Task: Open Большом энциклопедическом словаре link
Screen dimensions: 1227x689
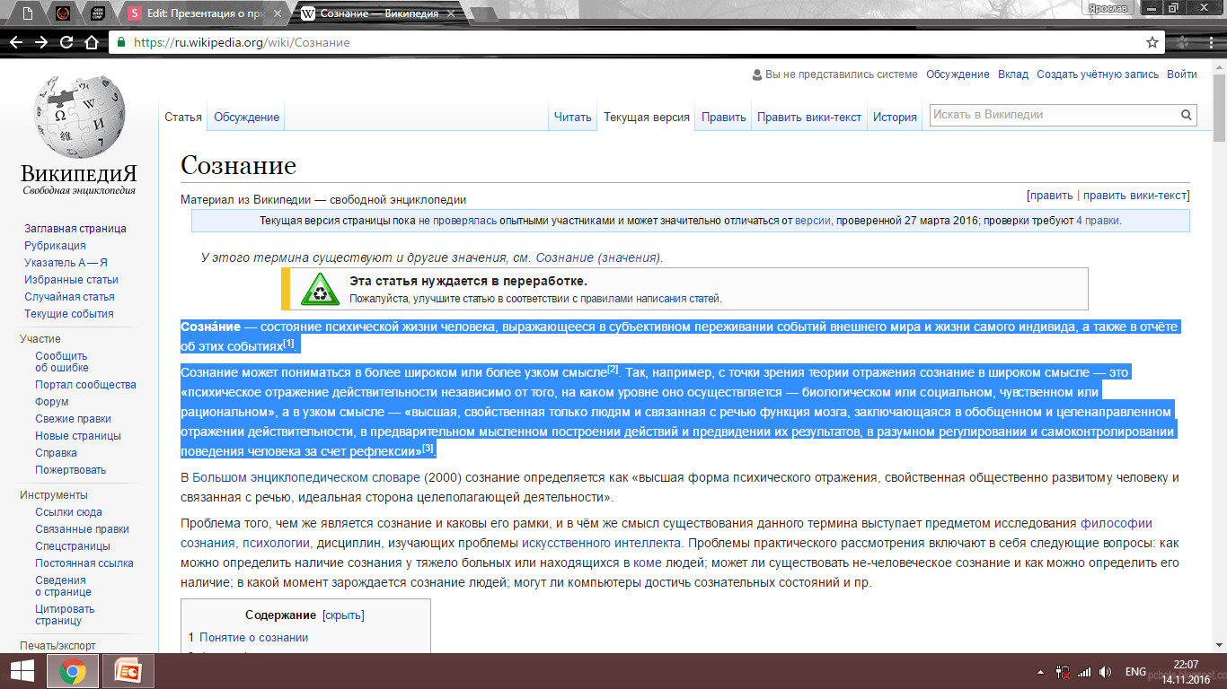Action: pyautogui.click(x=306, y=477)
